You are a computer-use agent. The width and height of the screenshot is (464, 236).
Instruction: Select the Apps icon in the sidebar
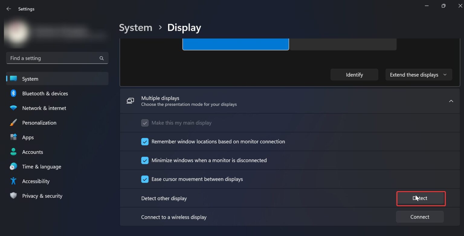[x=13, y=137]
